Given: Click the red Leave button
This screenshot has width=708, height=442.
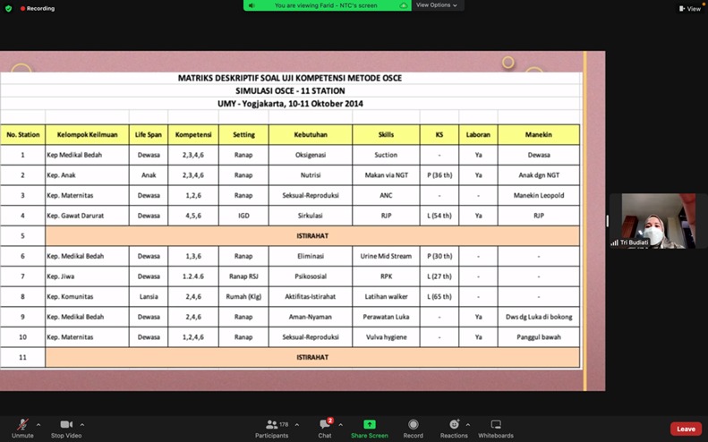Looking at the screenshot, I should pos(686,429).
